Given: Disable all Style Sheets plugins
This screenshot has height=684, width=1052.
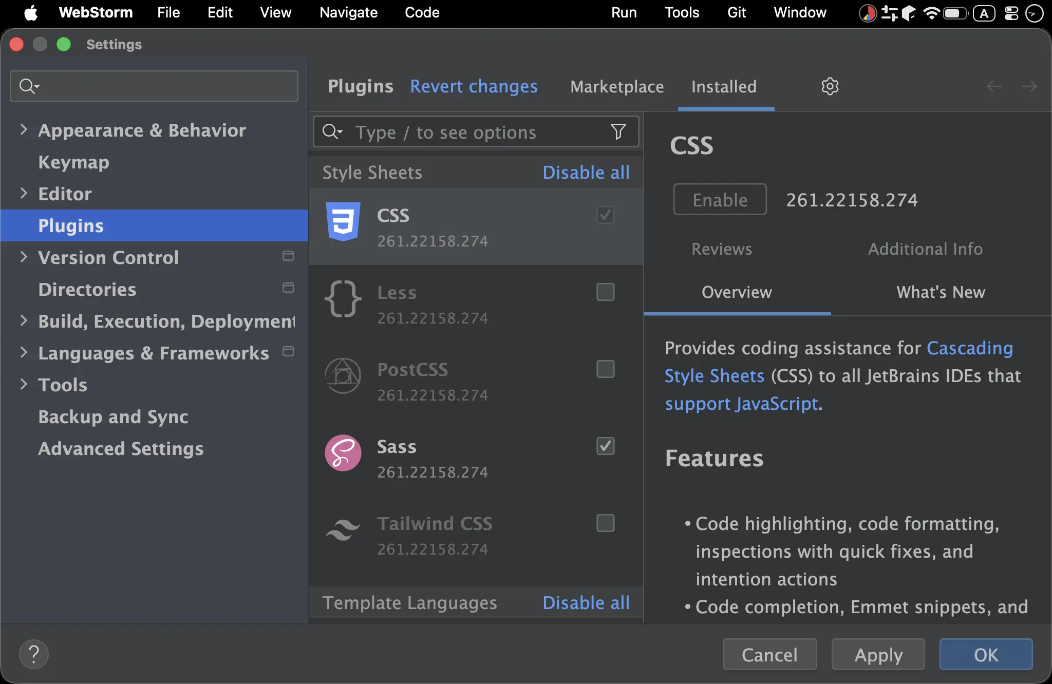Looking at the screenshot, I should 586,173.
